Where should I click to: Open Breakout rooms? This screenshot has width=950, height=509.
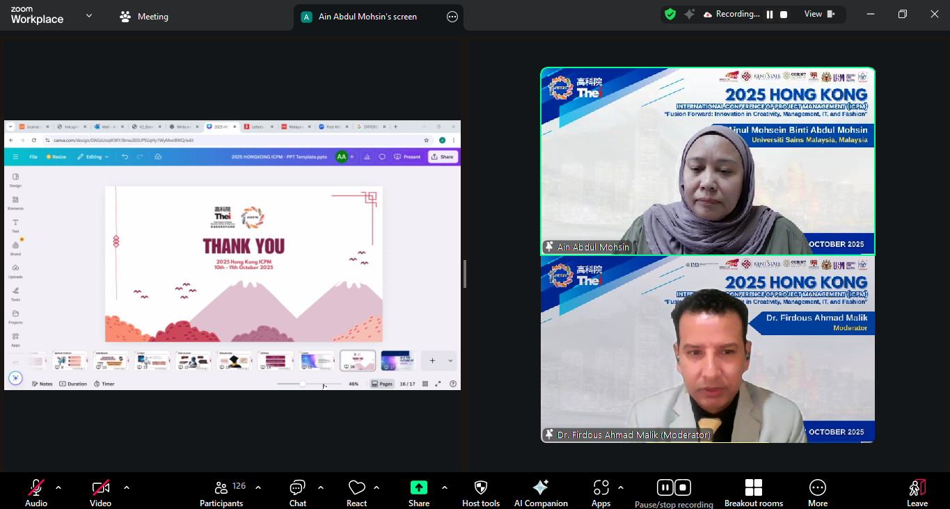[753, 493]
